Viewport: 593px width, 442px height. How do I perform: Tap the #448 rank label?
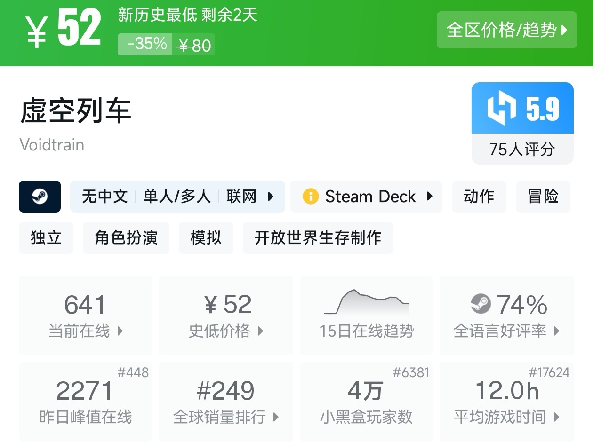point(133,373)
